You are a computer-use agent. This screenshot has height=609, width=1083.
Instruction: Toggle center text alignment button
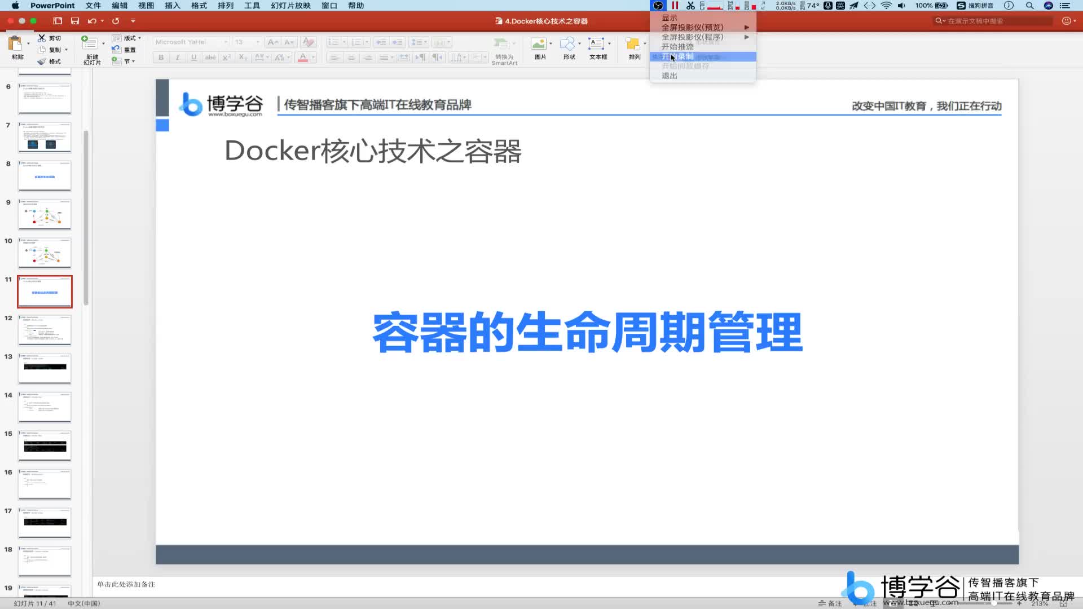(x=351, y=58)
